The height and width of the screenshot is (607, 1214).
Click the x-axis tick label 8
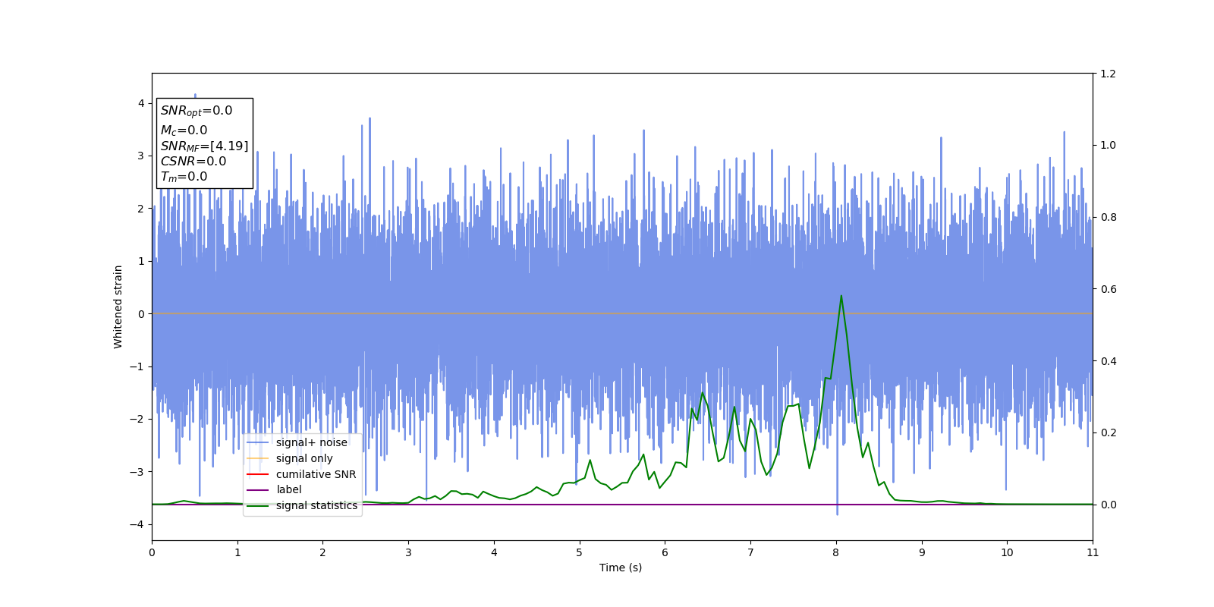[836, 552]
